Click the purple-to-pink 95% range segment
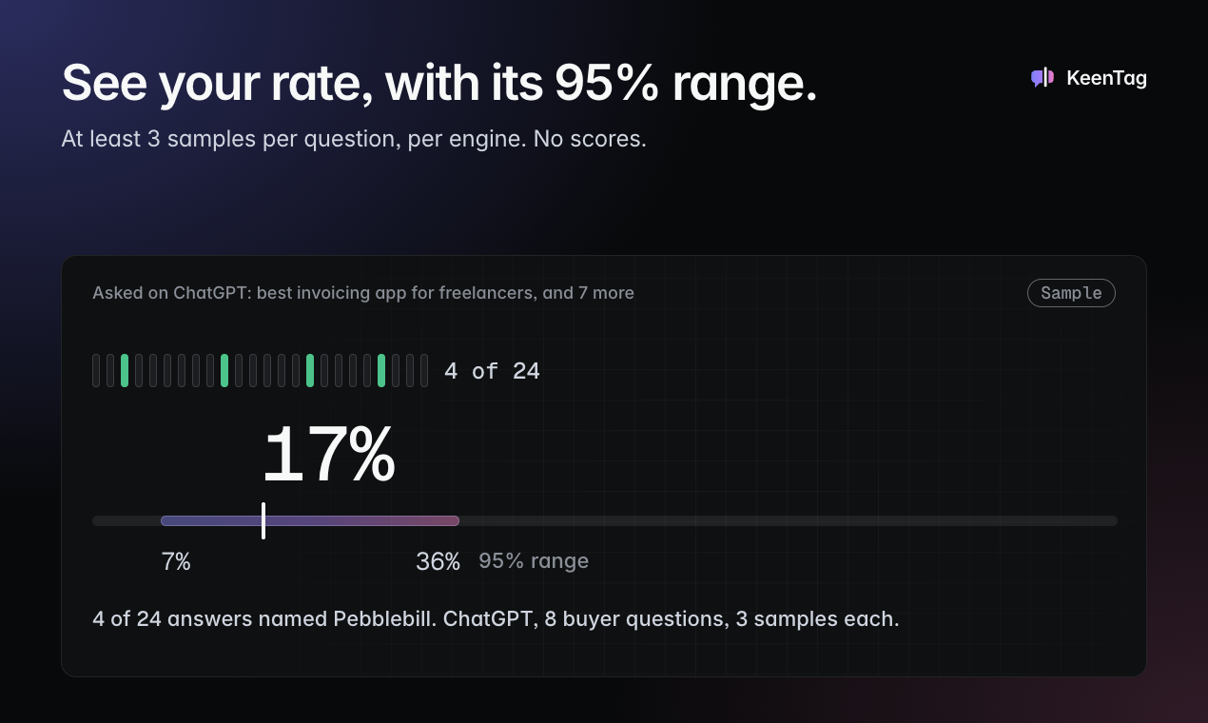Viewport: 1208px width, 723px height. point(310,520)
